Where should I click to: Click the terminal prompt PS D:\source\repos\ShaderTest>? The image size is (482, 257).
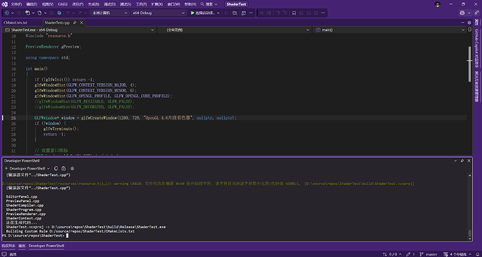pos(33,235)
